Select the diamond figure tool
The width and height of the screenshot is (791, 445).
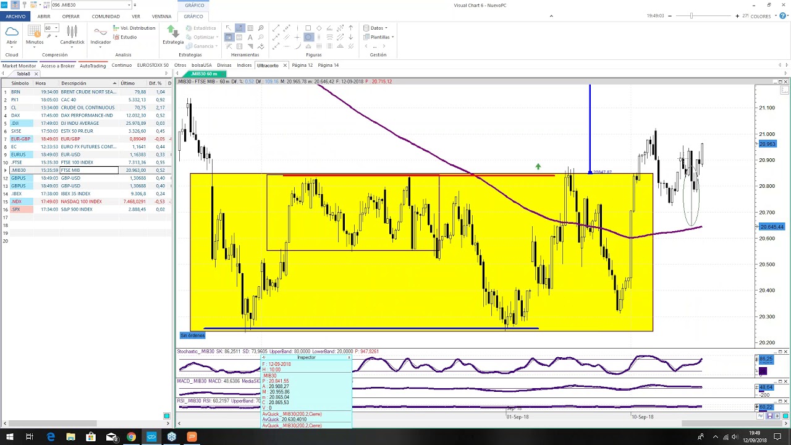coord(319,28)
